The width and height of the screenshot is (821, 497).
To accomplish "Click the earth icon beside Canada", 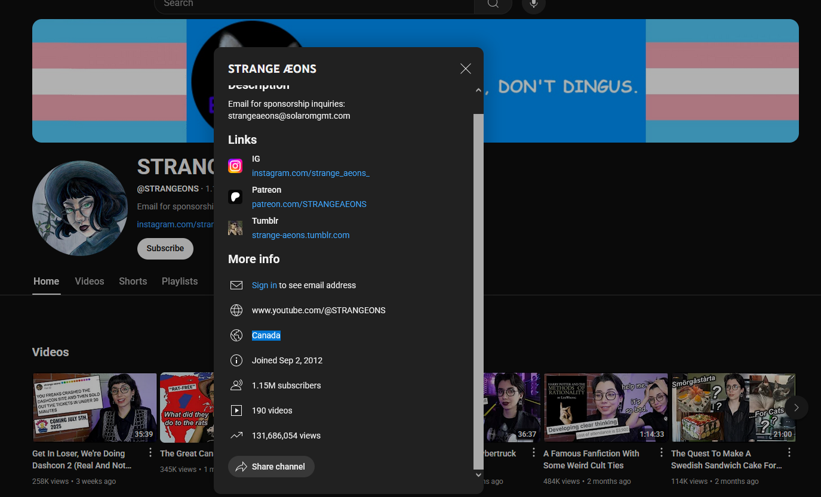I will 236,335.
